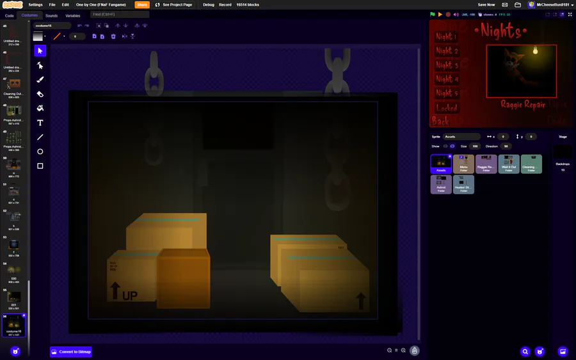Click the Forward layer arrow

pyautogui.click(x=118, y=26)
